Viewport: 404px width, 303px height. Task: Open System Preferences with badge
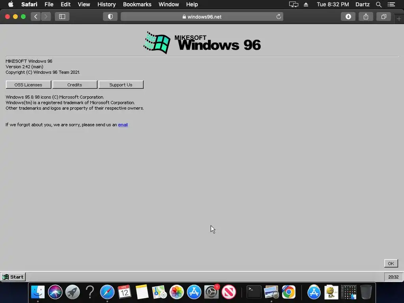211,292
